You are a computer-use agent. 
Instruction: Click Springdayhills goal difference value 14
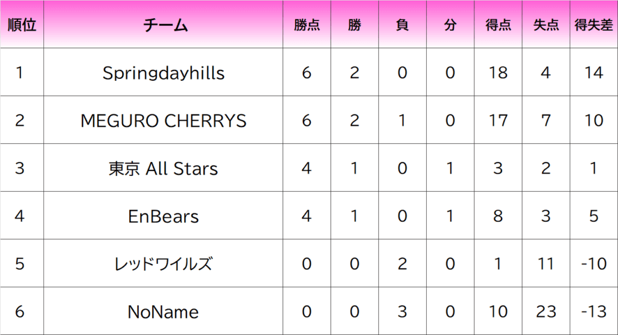594,73
